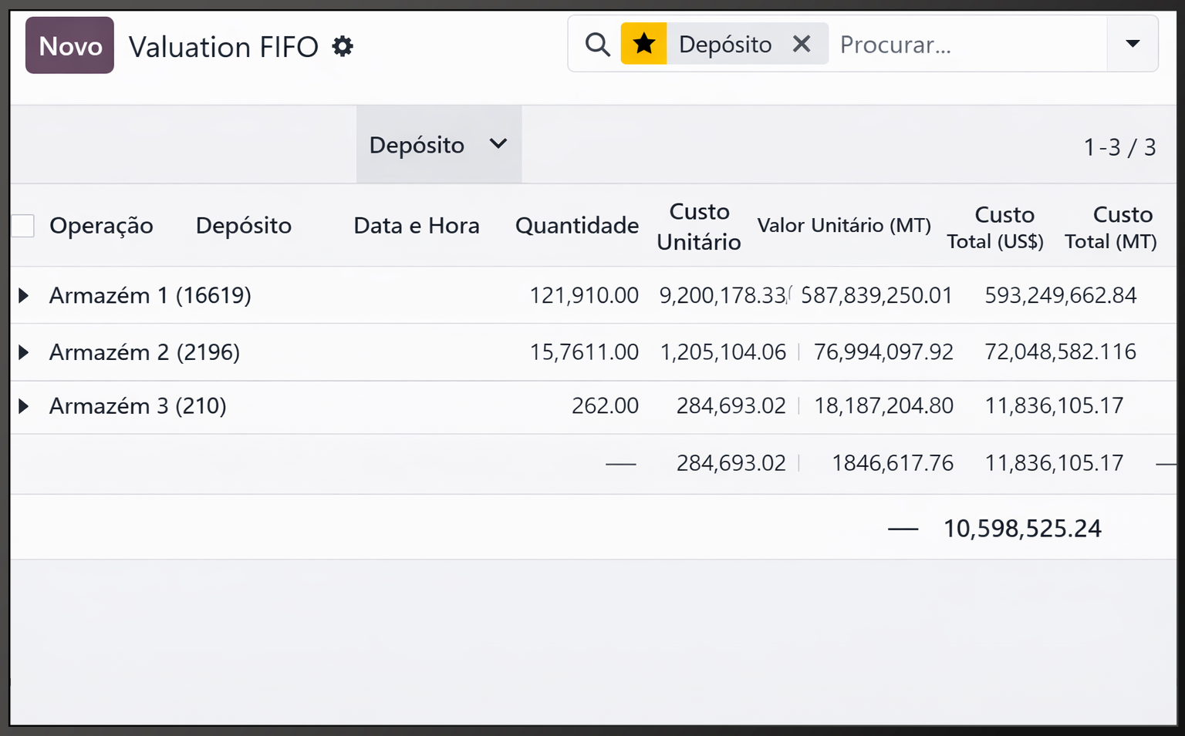The width and height of the screenshot is (1185, 736).
Task: Click the 1-3 / 3 pager indicator
Action: coord(1119,146)
